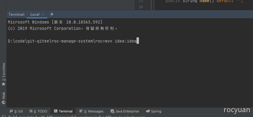This screenshot has width=253, height=117.
Task: Toggle the Terminal tool window button
Action: (63, 111)
